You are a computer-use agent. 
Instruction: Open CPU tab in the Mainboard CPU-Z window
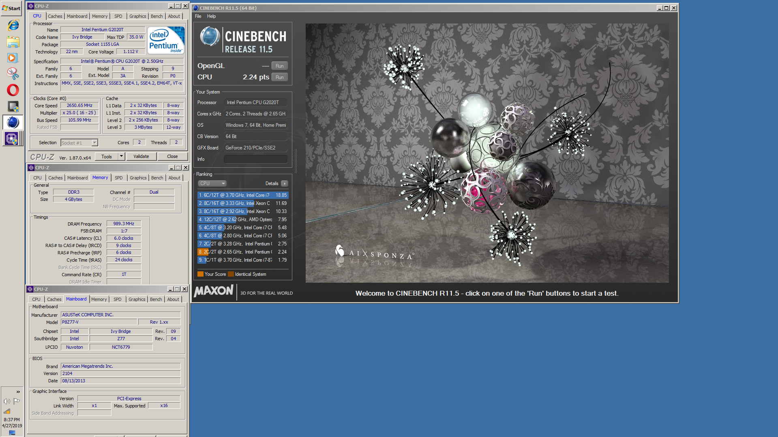36,299
